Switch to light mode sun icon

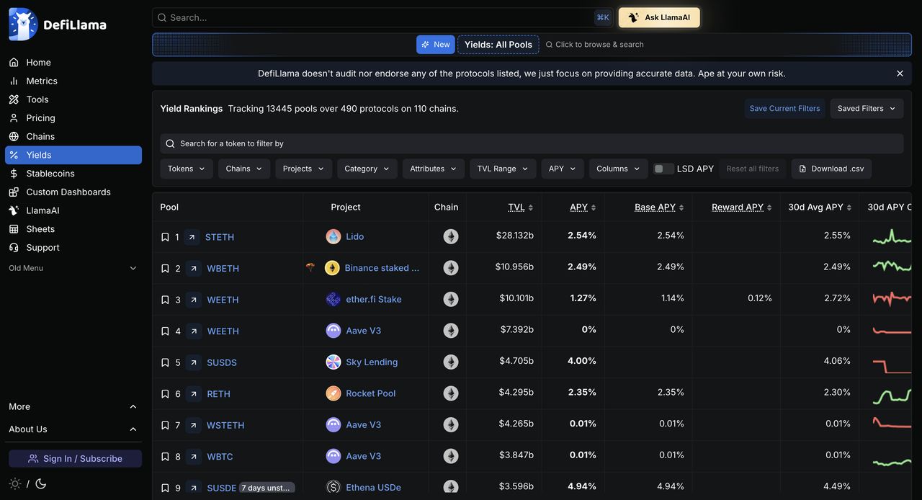pos(15,483)
